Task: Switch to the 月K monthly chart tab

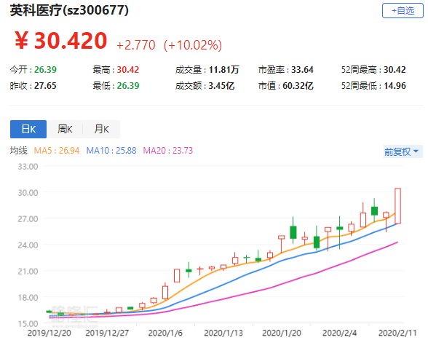Action: click(x=102, y=129)
